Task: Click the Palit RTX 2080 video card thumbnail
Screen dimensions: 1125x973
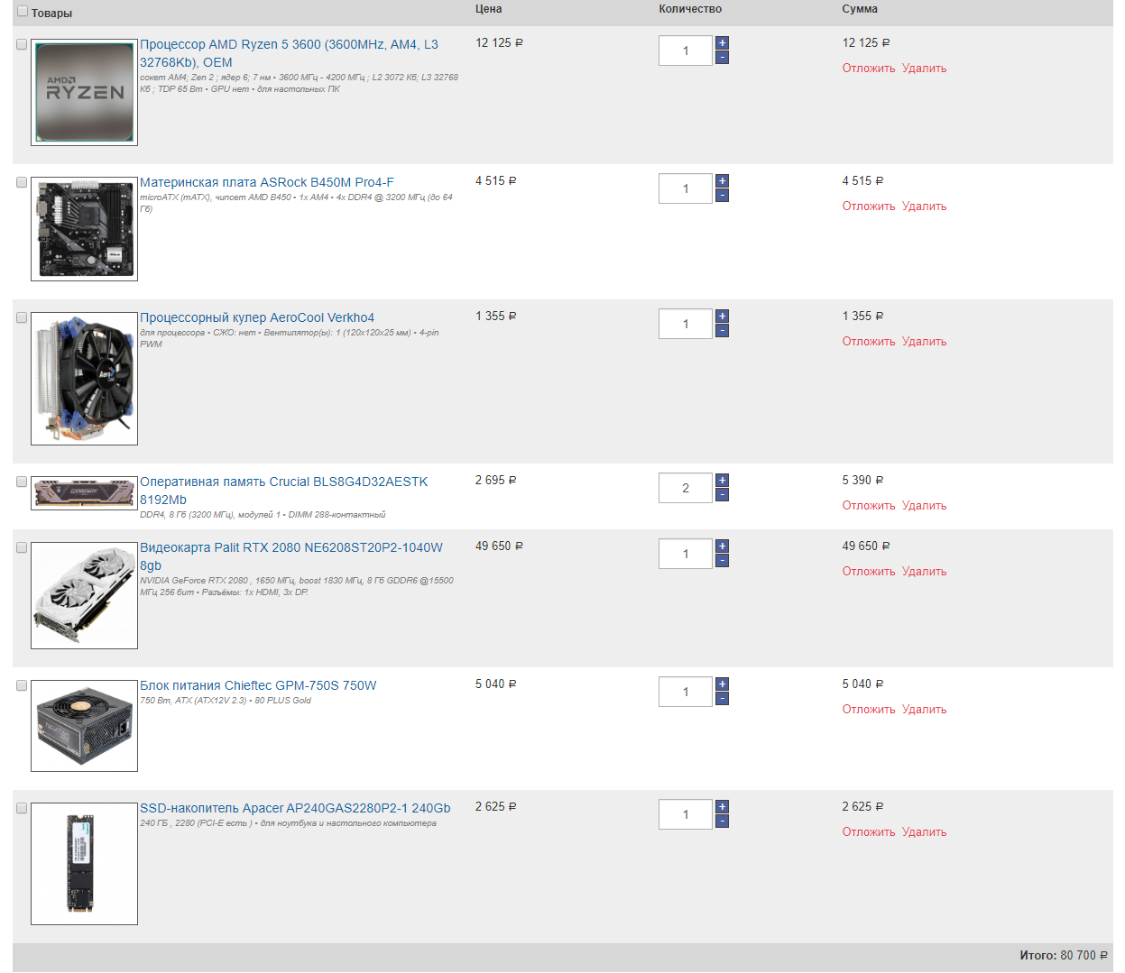Action: pyautogui.click(x=84, y=595)
